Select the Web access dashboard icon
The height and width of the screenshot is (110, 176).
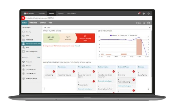(23, 40)
